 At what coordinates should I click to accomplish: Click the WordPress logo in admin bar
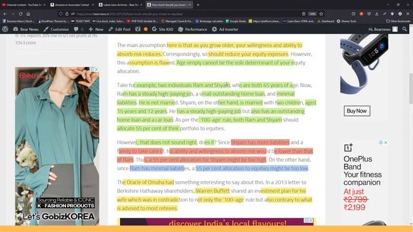coord(5,29)
